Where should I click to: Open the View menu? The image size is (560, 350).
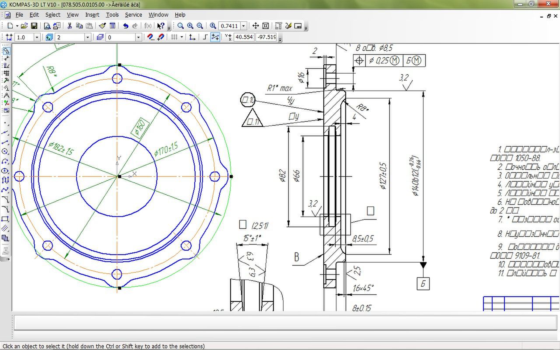[73, 14]
